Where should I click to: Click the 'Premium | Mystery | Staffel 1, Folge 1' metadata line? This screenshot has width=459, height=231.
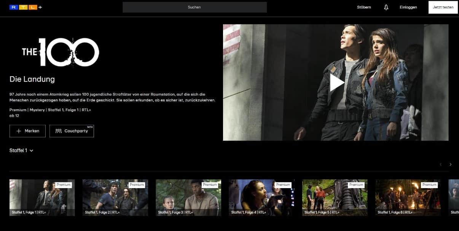pos(50,110)
